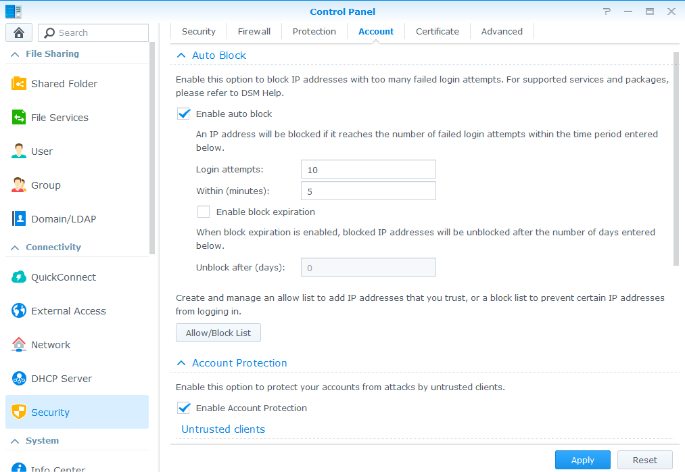This screenshot has height=472, width=685.
Task: Click the Login attempts label
Action: 230,170
